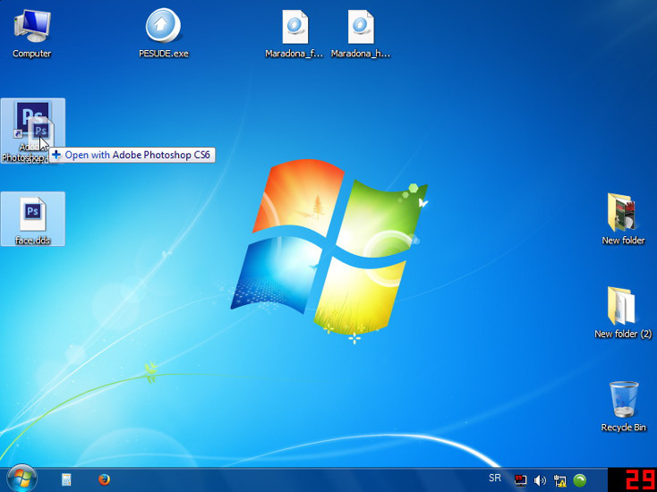Click the power plug tray icon
The height and width of the screenshot is (492, 657).
[x=559, y=480]
